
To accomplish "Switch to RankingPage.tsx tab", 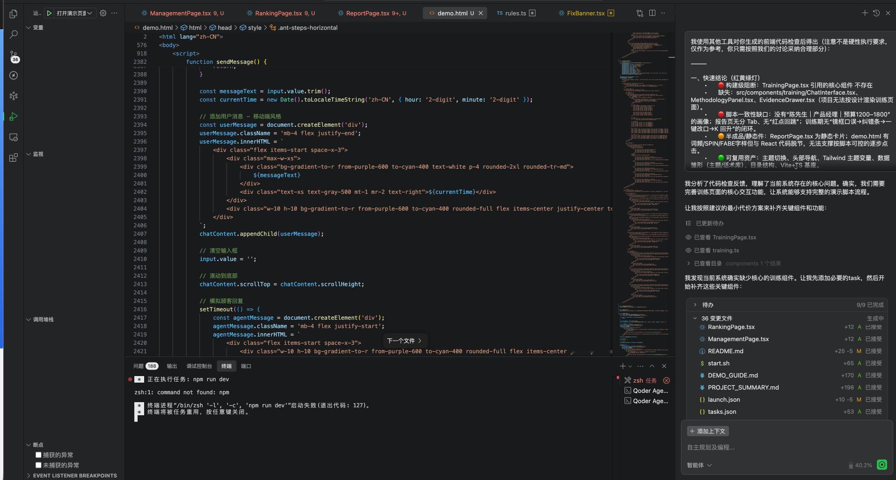I will pyautogui.click(x=281, y=13).
